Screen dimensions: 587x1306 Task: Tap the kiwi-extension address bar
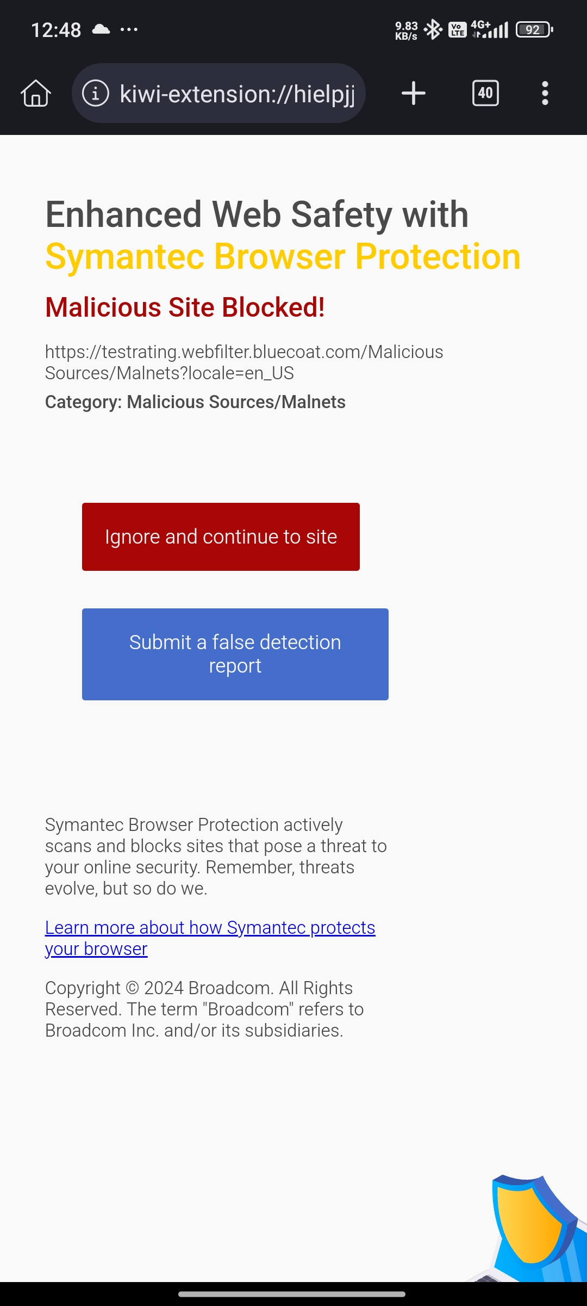pyautogui.click(x=218, y=93)
